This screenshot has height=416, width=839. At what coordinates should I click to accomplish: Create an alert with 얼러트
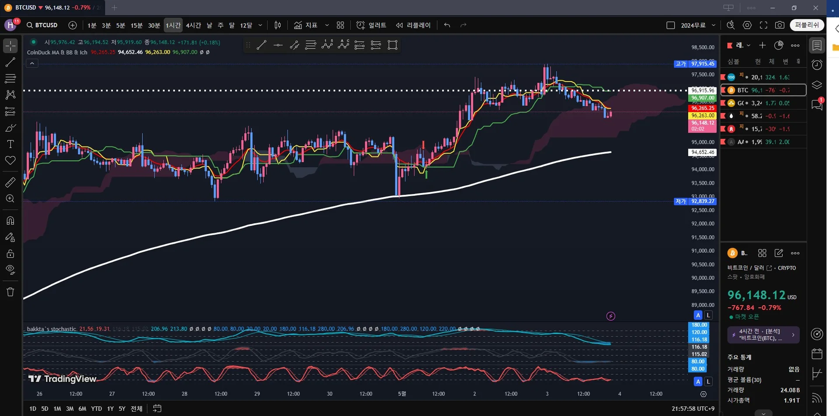click(371, 25)
